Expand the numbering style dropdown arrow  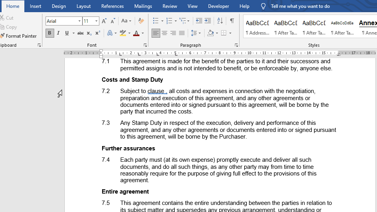(x=176, y=21)
